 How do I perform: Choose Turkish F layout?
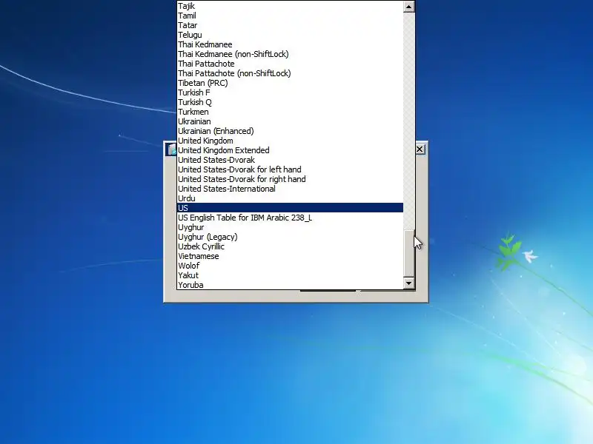tap(290, 93)
